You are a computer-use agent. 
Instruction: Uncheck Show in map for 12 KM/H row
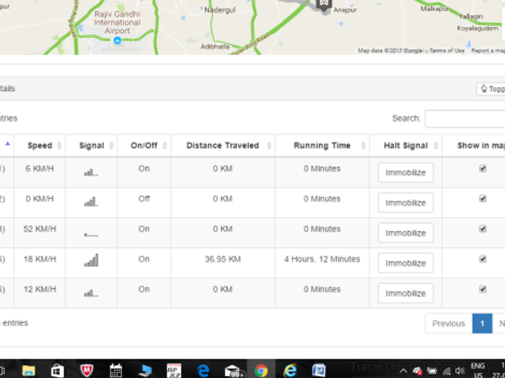[x=482, y=289]
